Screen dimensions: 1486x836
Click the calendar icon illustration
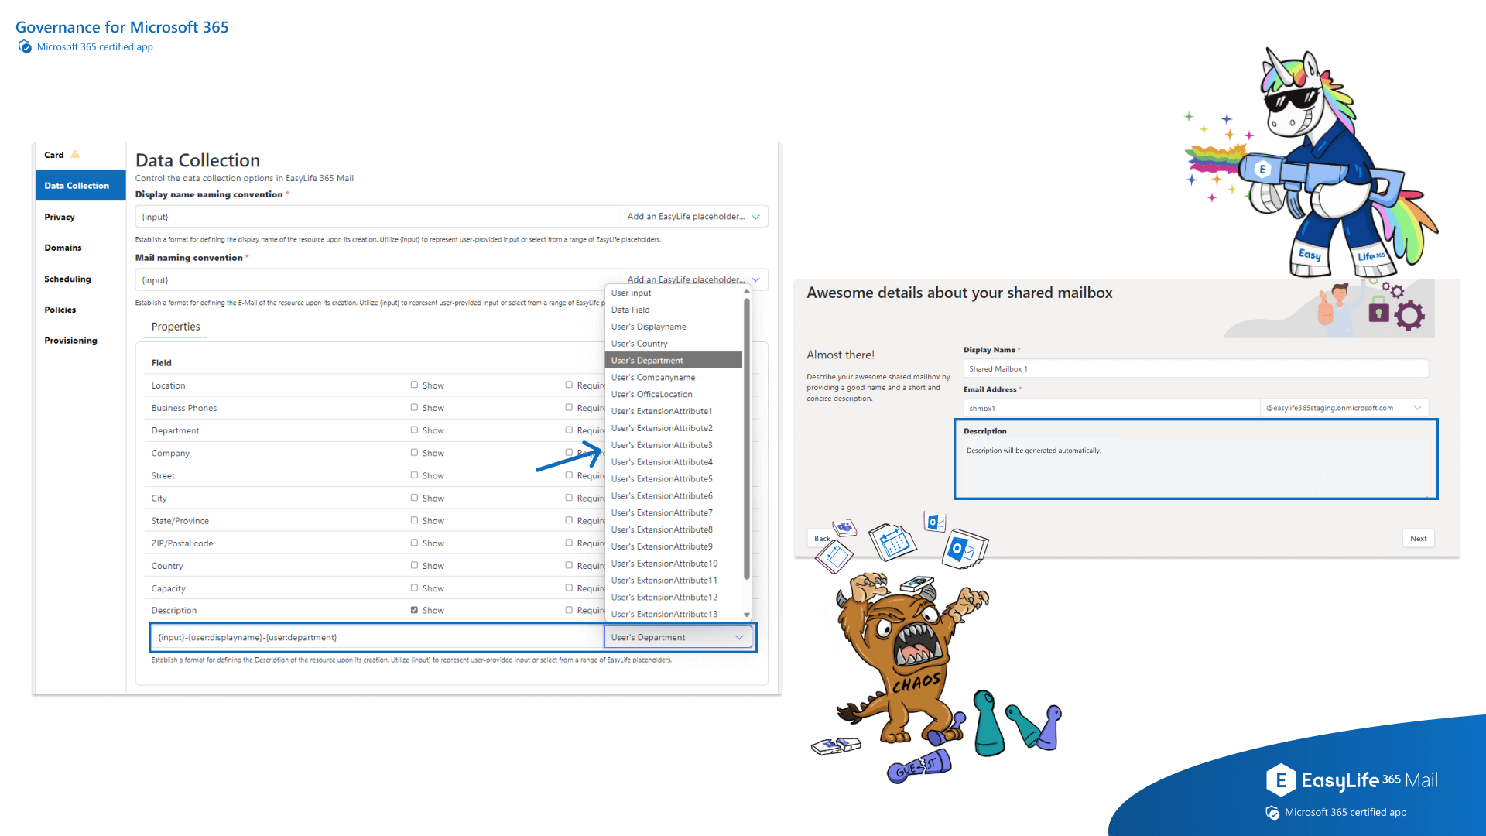892,542
